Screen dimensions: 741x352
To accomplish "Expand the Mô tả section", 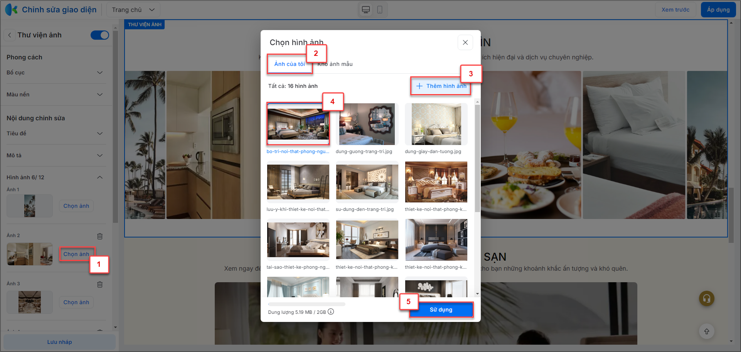I will pos(56,155).
